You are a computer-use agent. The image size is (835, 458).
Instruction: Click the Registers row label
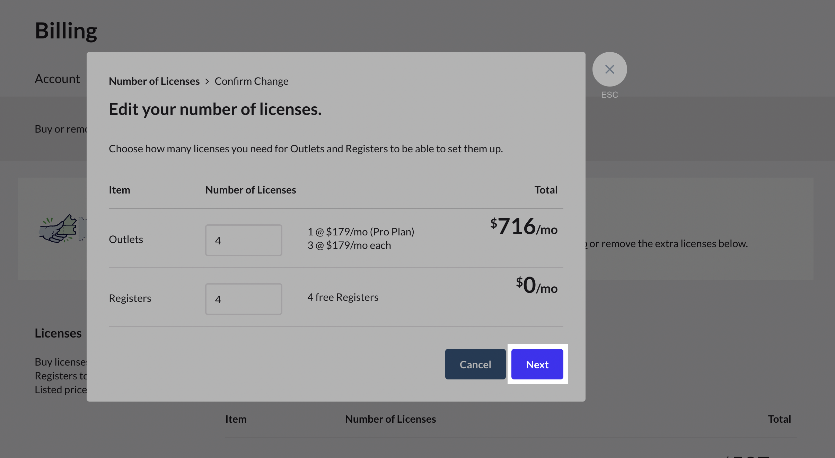click(130, 298)
